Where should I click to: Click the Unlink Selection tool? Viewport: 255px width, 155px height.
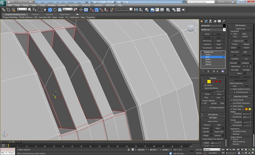[8, 10]
